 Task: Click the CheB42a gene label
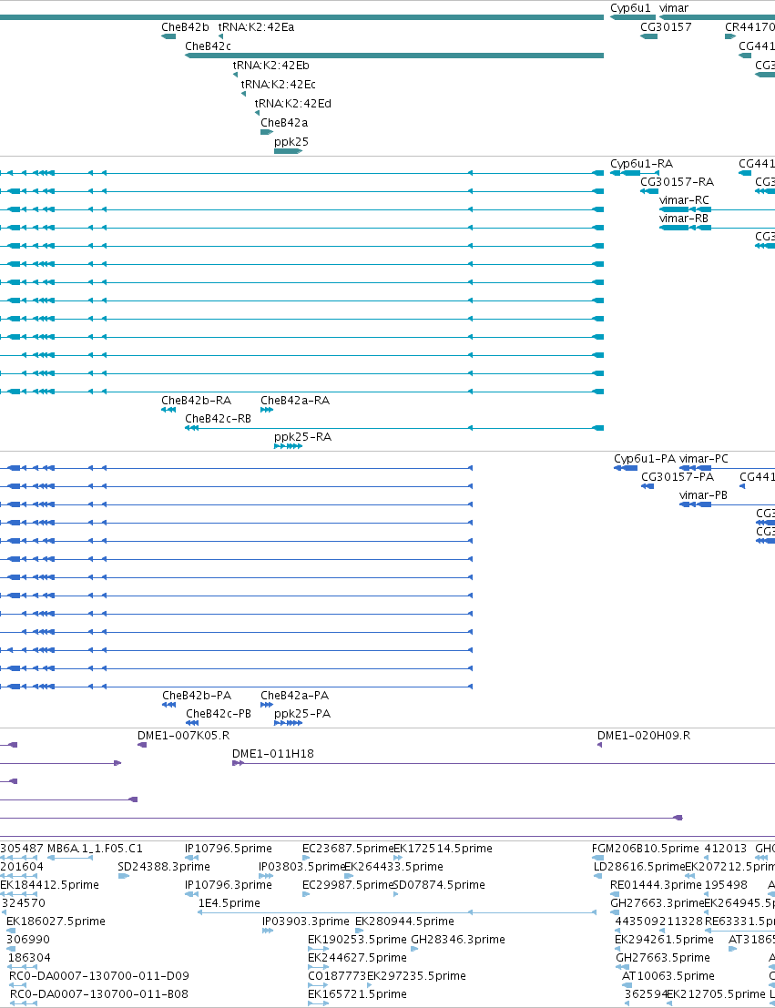click(x=284, y=123)
